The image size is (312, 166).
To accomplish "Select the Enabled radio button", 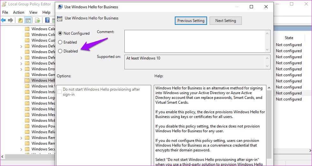I will 60,42.
